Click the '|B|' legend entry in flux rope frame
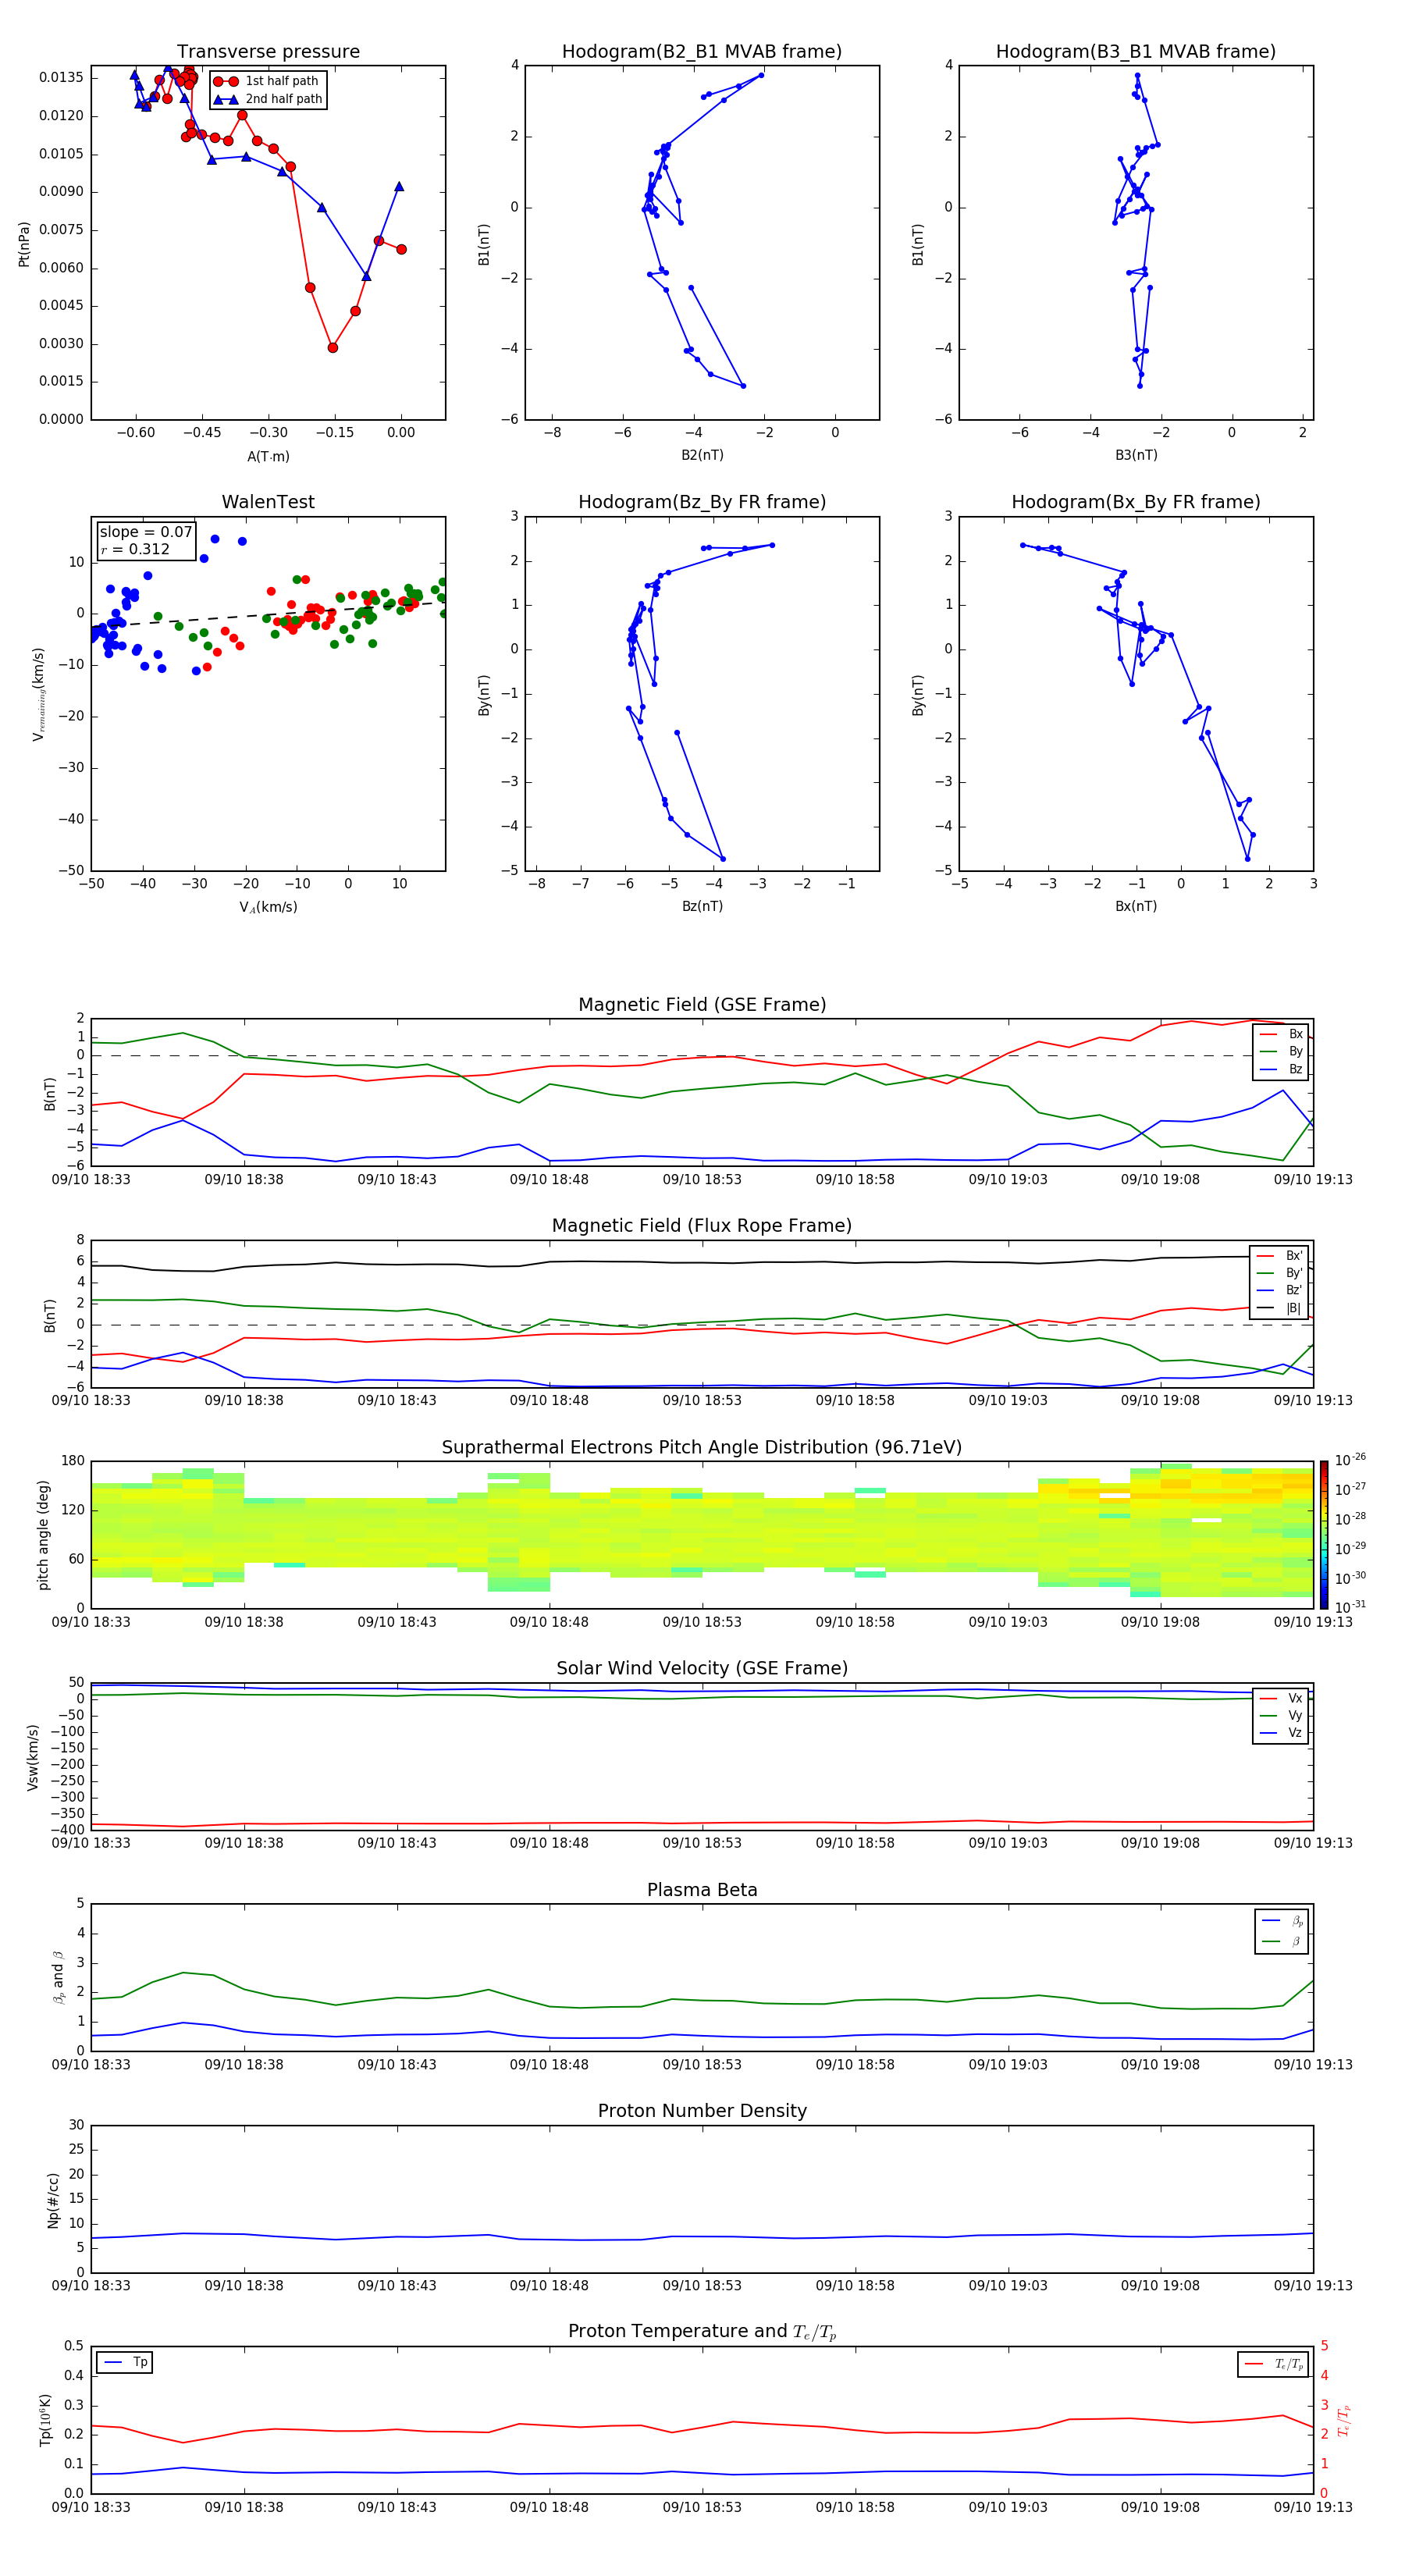Screen dimensions: 1405x2576 [1279, 1308]
